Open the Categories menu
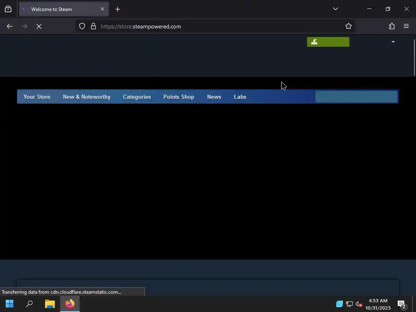Image resolution: width=416 pixels, height=312 pixels. (137, 97)
